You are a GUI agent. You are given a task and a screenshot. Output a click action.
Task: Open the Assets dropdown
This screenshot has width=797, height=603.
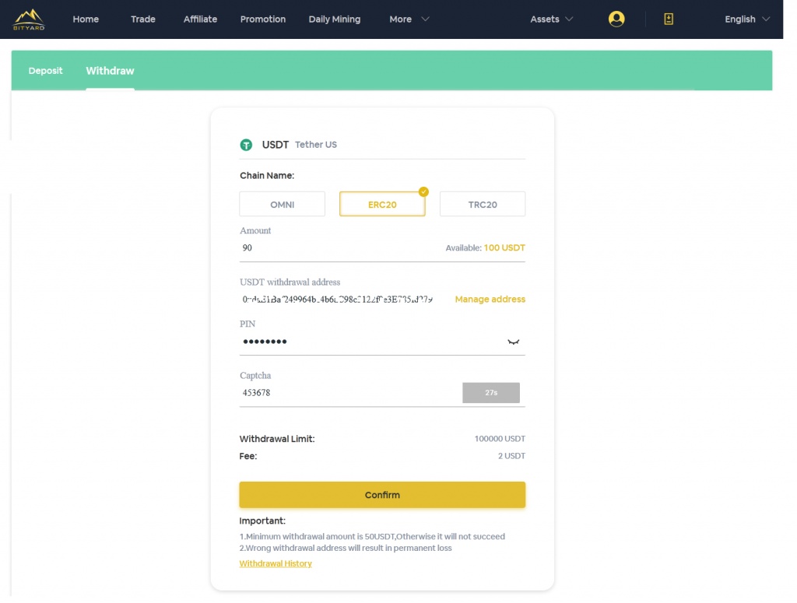coord(551,19)
